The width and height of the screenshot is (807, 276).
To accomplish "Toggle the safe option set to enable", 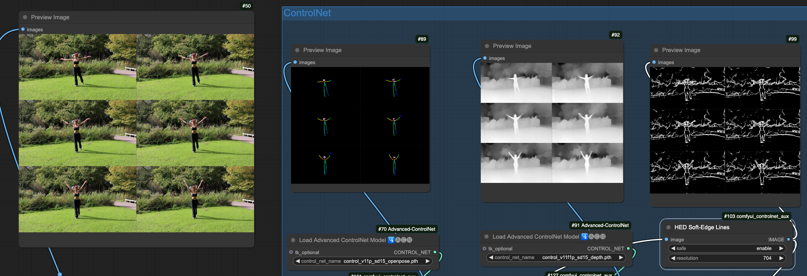I will 727,248.
